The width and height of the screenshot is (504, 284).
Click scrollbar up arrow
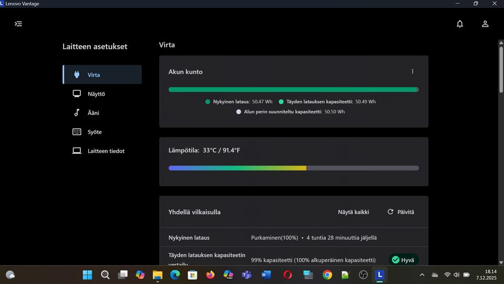[x=501, y=43]
